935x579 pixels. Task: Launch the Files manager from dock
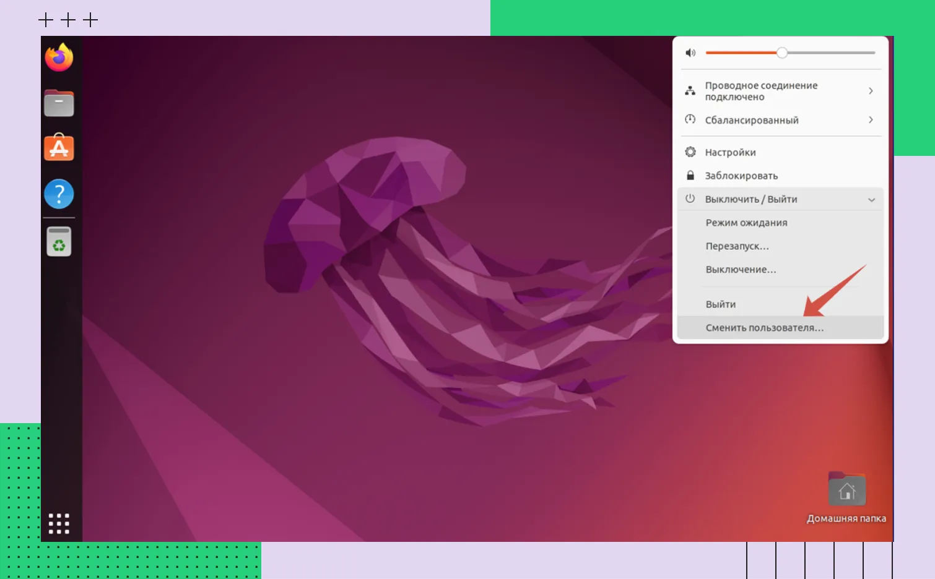pyautogui.click(x=59, y=103)
